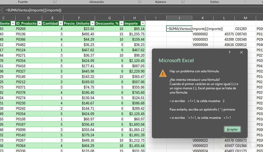This screenshot has width=263, height=152.
Task: Click the cell showing V0000002
Action: tap(200, 34)
